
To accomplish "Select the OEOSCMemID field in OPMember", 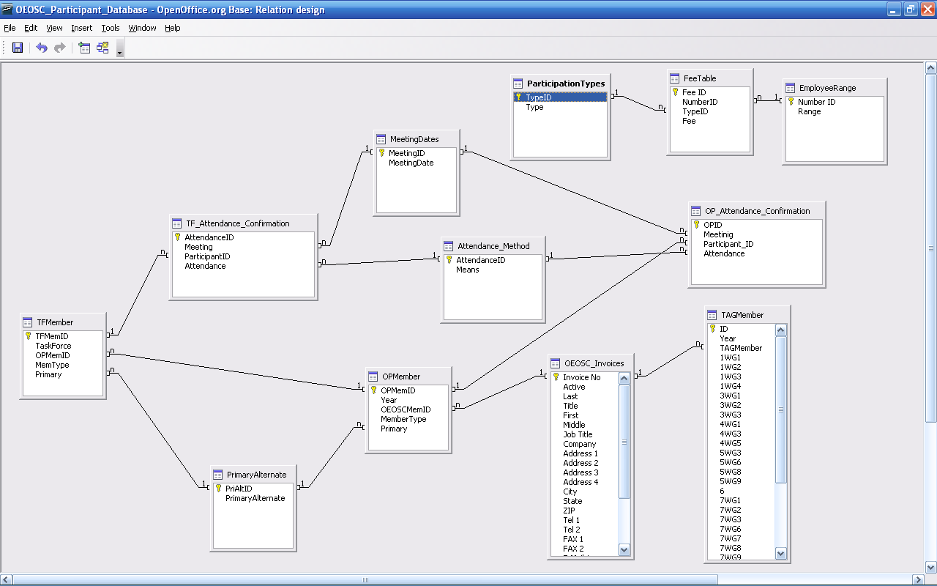I will click(405, 409).
